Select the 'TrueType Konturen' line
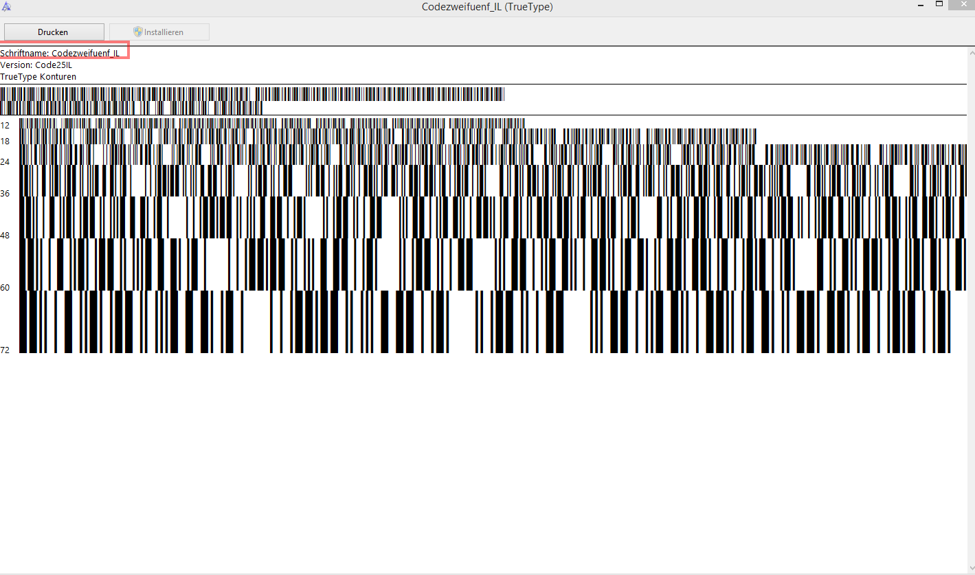 [38, 76]
